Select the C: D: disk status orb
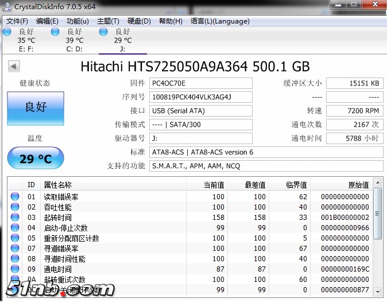Image resolution: width=387 pixels, height=302 pixels. coord(55,32)
